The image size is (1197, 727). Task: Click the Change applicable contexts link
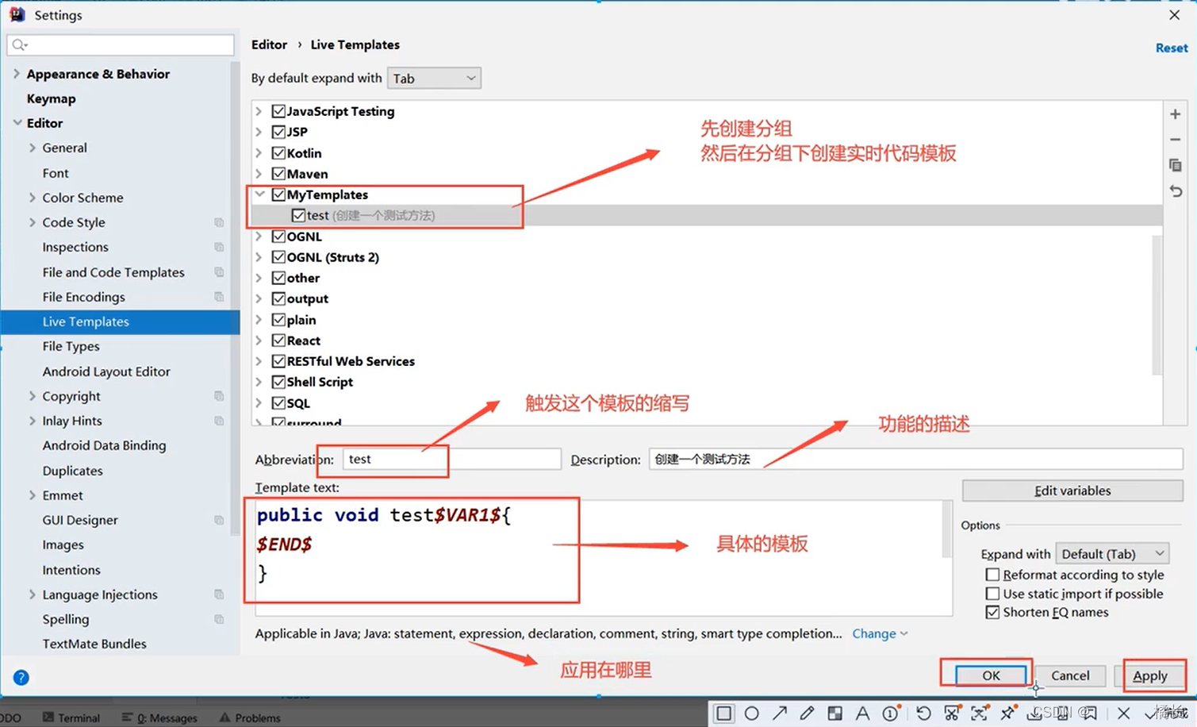pyautogui.click(x=880, y=633)
